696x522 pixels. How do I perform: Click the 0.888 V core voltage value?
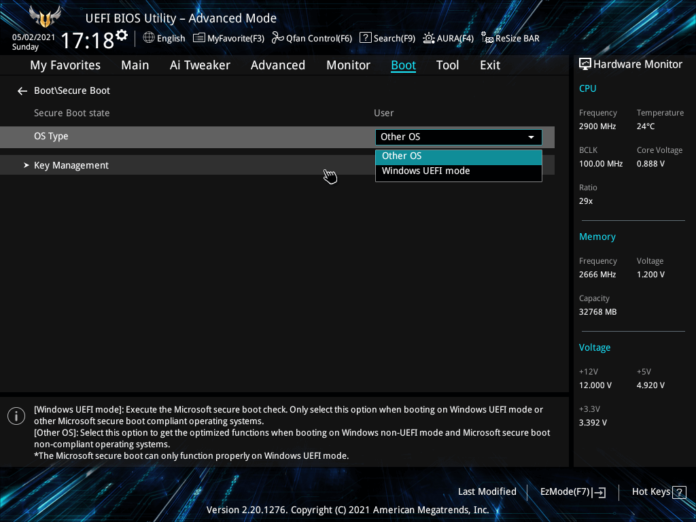(650, 164)
